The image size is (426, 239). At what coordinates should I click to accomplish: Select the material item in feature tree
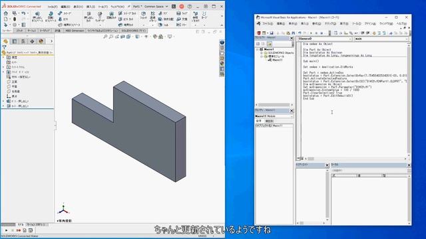coord(19,77)
